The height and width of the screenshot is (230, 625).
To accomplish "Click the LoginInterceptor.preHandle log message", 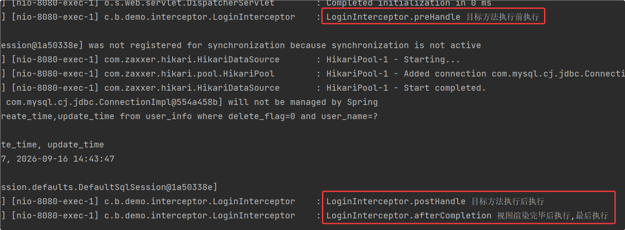I will click(433, 17).
